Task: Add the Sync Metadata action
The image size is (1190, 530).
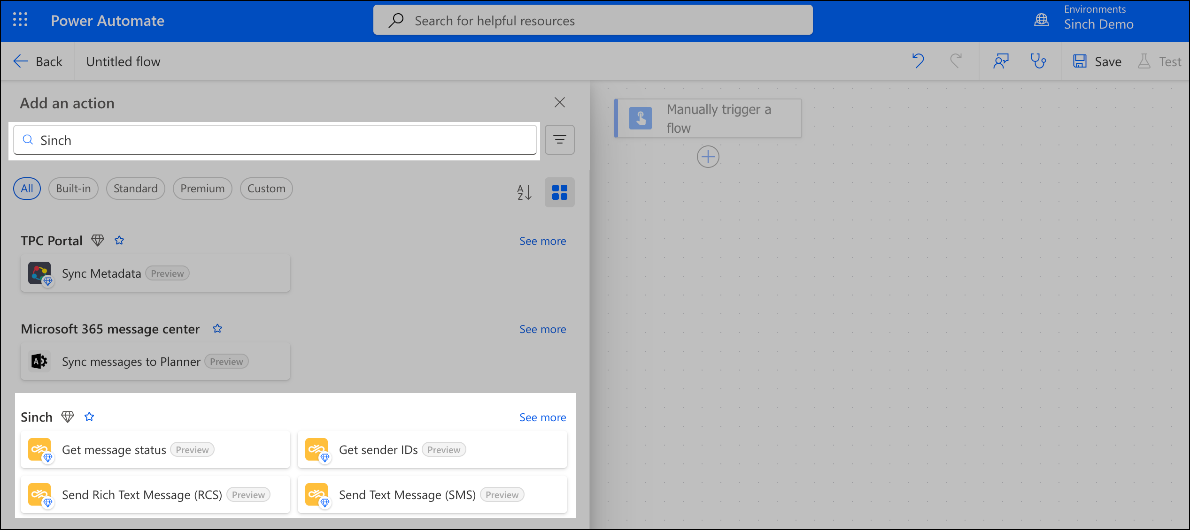Action: tap(155, 273)
